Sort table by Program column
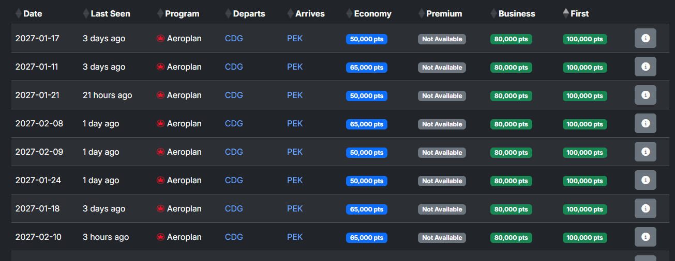The height and width of the screenshot is (261, 675). click(182, 14)
